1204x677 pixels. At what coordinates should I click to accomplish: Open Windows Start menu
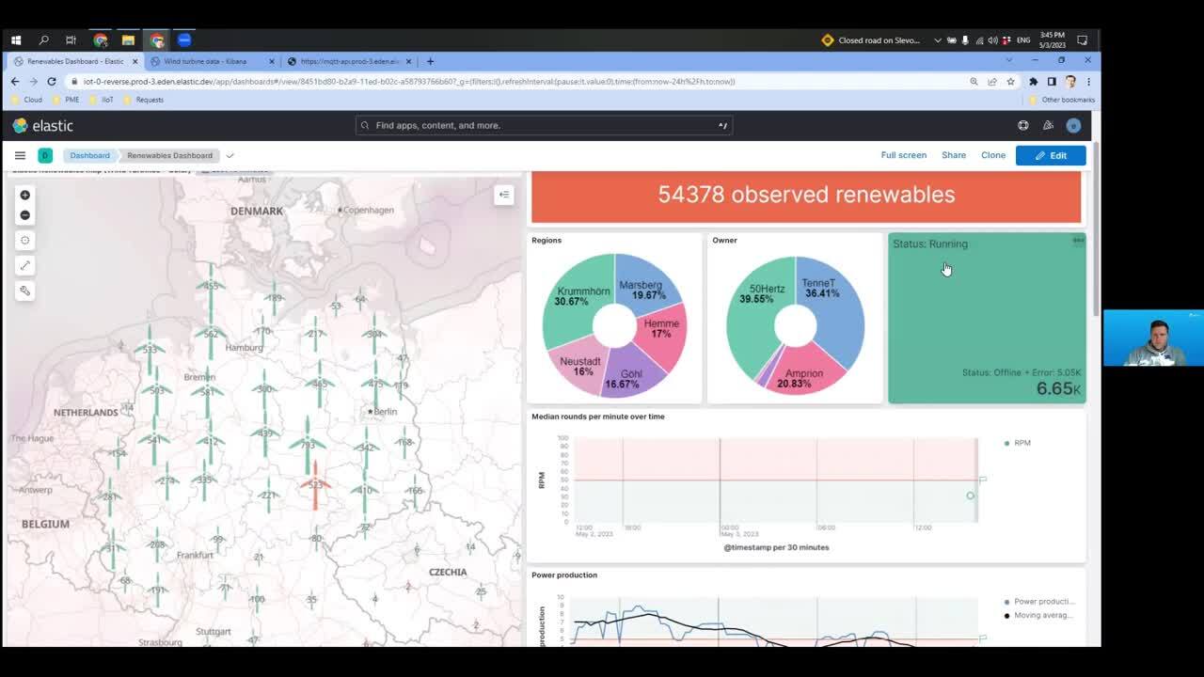tap(16, 40)
